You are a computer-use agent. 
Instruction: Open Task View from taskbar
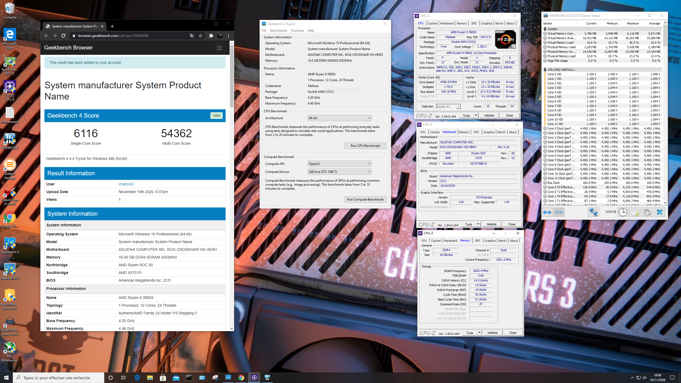pyautogui.click(x=123, y=378)
